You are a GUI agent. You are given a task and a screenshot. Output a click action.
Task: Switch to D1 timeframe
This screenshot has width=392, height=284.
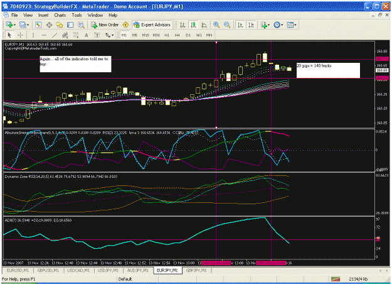tap(188, 35)
